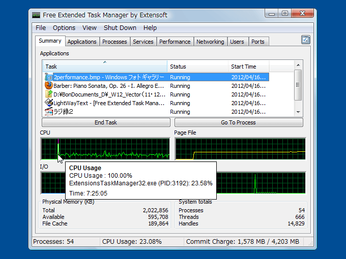Click the End Task button
This screenshot has height=259, width=346.
(x=106, y=122)
